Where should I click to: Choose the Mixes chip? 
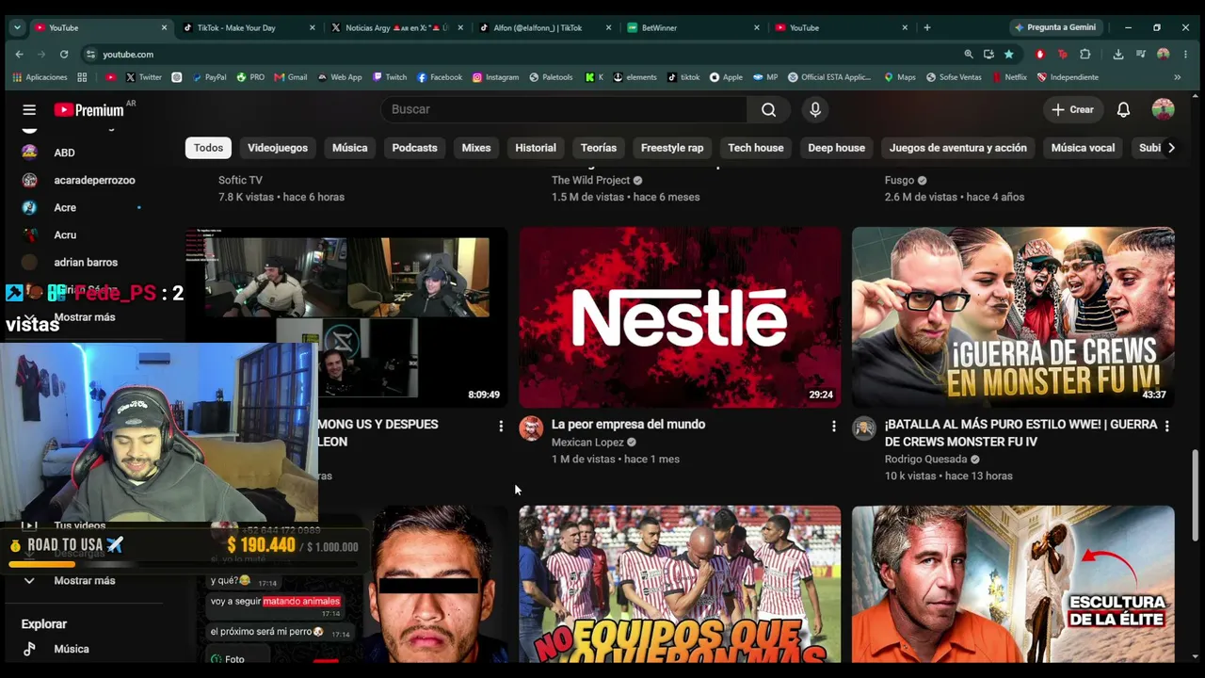coord(476,148)
